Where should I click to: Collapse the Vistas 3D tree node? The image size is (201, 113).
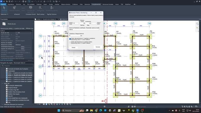point(3,83)
